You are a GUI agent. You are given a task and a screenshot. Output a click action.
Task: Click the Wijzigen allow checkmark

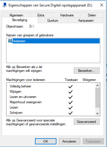71,92
